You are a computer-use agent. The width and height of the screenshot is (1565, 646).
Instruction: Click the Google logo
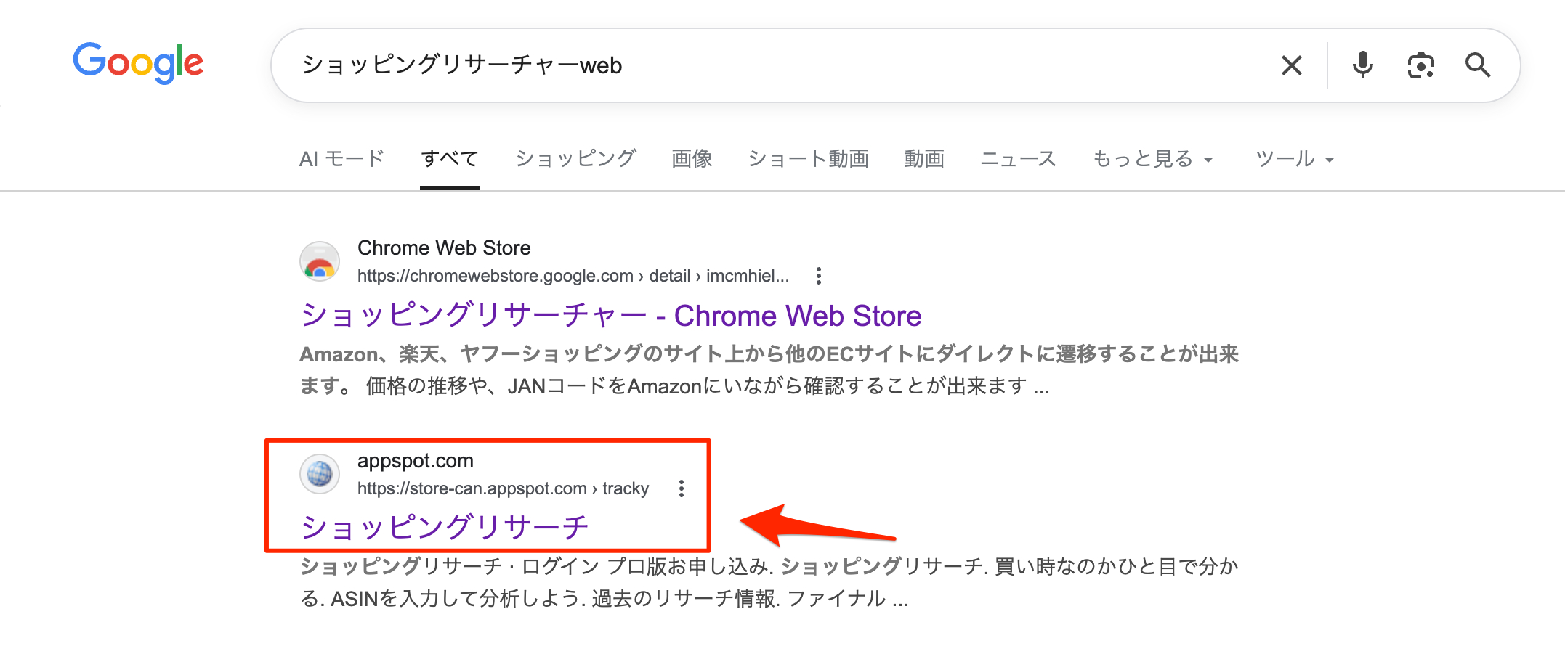138,62
